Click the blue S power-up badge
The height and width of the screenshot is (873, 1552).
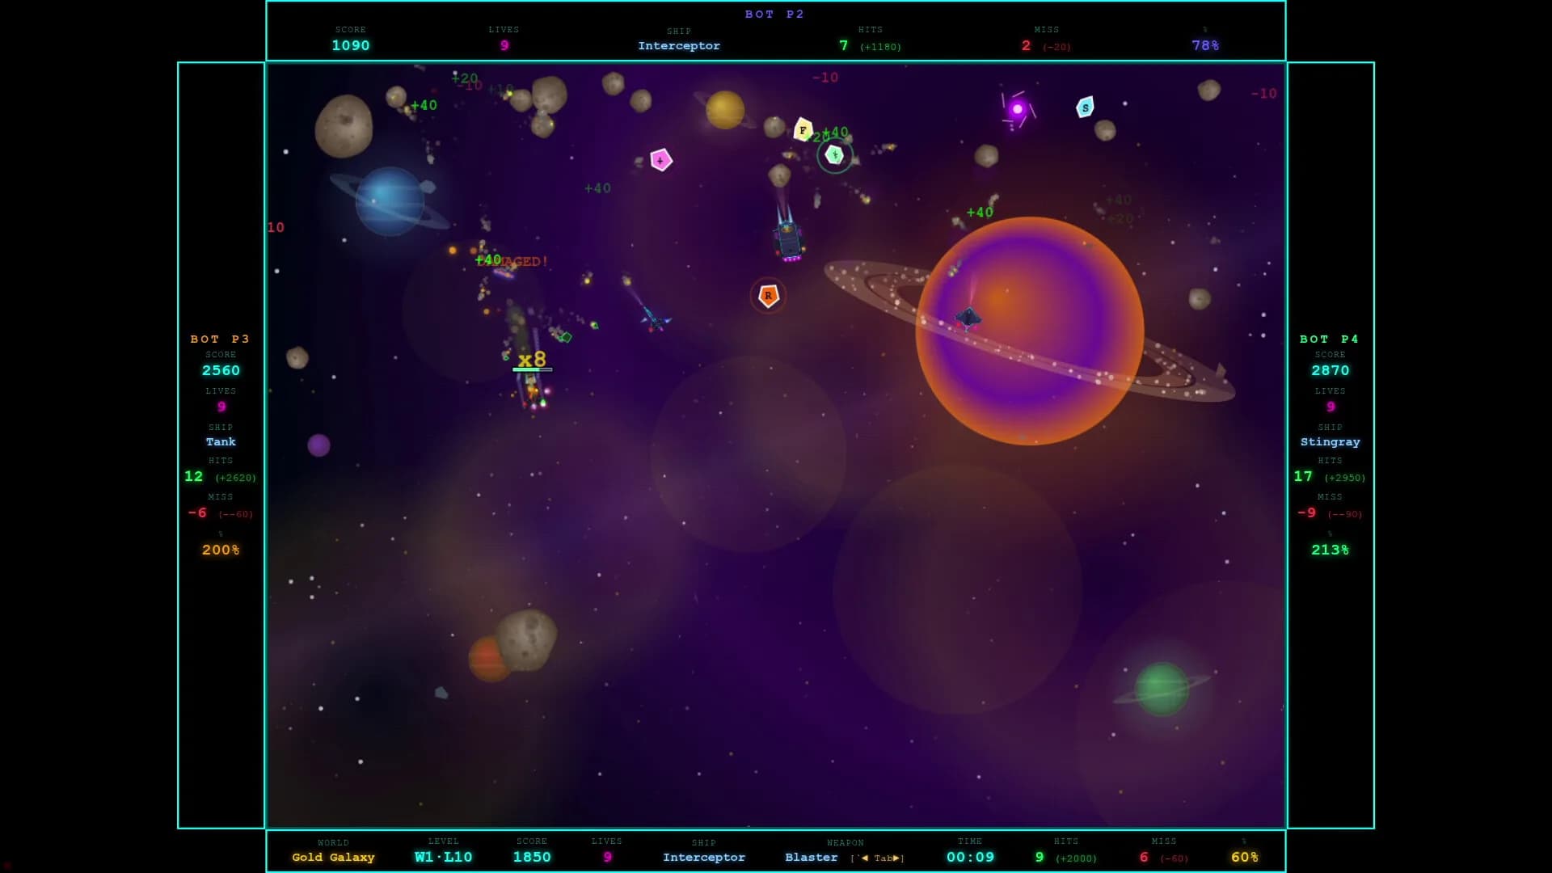point(1085,107)
